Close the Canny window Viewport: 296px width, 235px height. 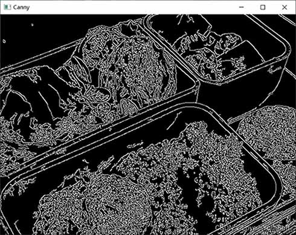click(x=285, y=7)
